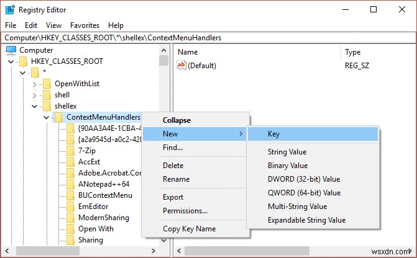
Task: Collapse the HKEY_CLASSES_ROOT tree node
Action: [11, 61]
